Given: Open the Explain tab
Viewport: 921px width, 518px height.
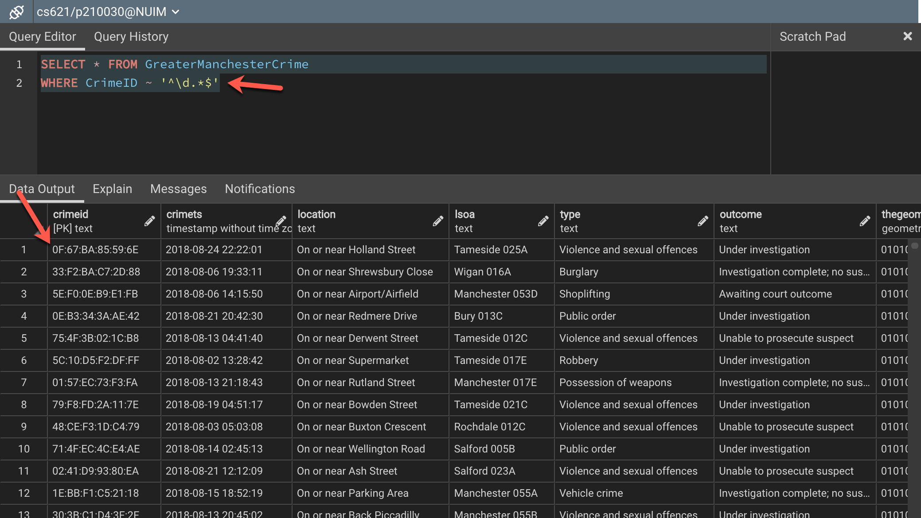Looking at the screenshot, I should pos(112,189).
